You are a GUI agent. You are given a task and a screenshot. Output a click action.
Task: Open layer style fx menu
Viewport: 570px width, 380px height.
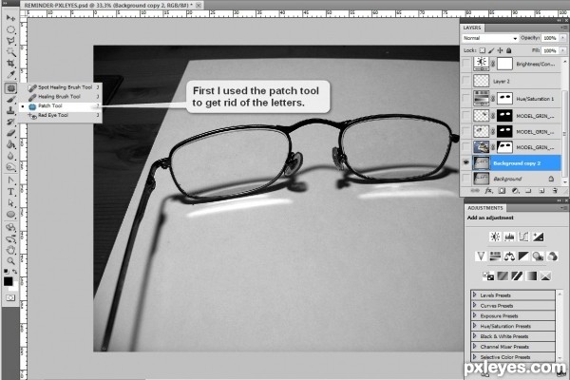pyautogui.click(x=488, y=191)
